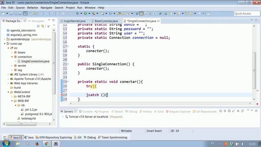The height and width of the screenshot is (147, 261).
Task: Open the Team Synchronizing perspective
Action: pos(113,137)
